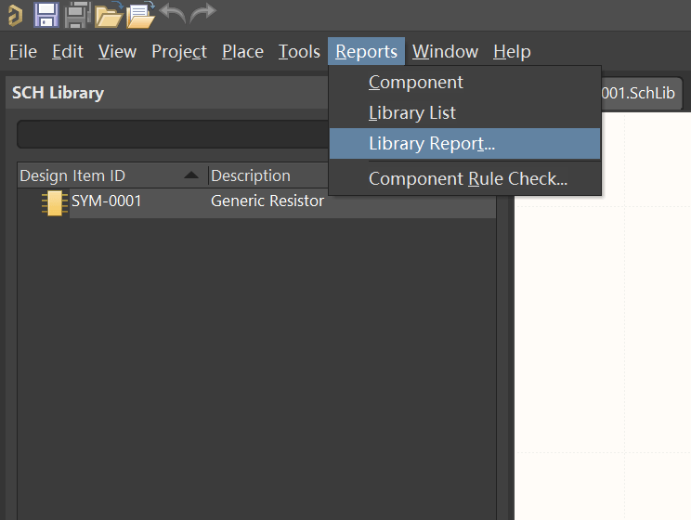The width and height of the screenshot is (691, 520).
Task: Click the Redo arrow icon
Action: pos(202,14)
